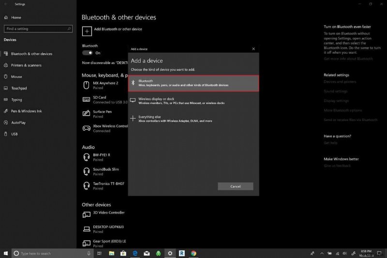
Task: Open Printers & scanners settings page
Action: (26, 65)
